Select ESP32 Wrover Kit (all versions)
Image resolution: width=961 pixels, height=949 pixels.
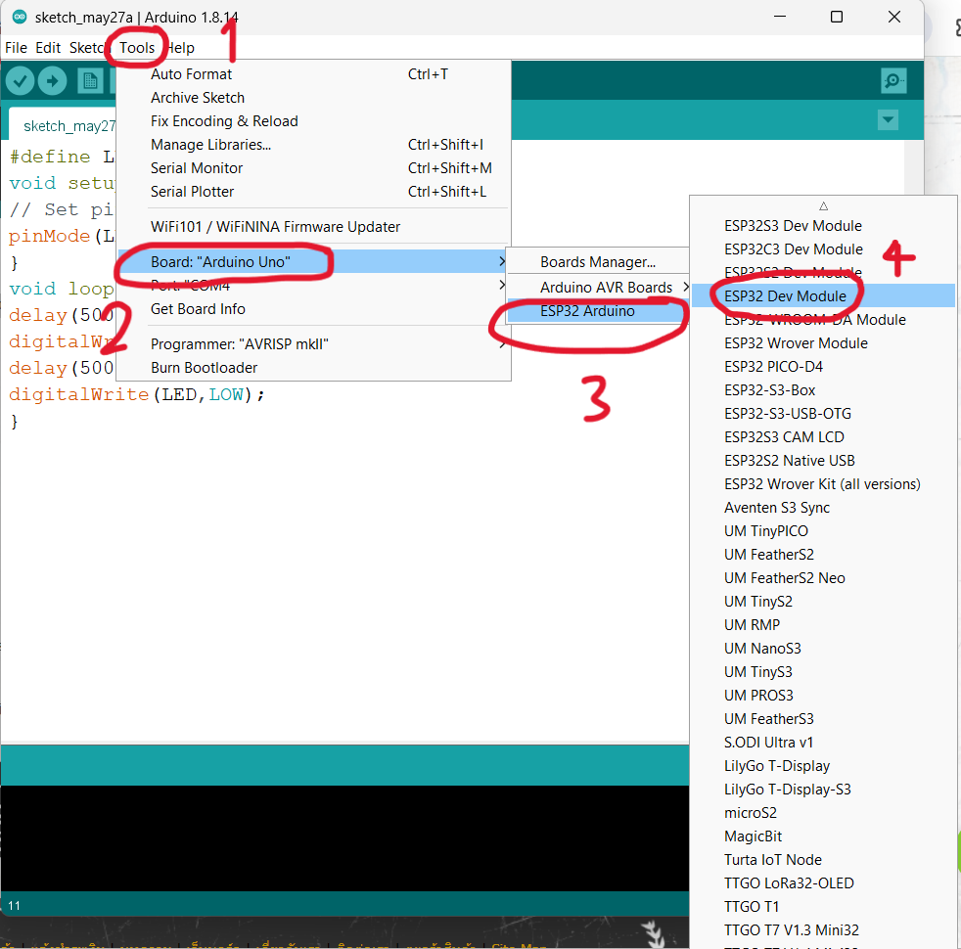click(x=823, y=484)
